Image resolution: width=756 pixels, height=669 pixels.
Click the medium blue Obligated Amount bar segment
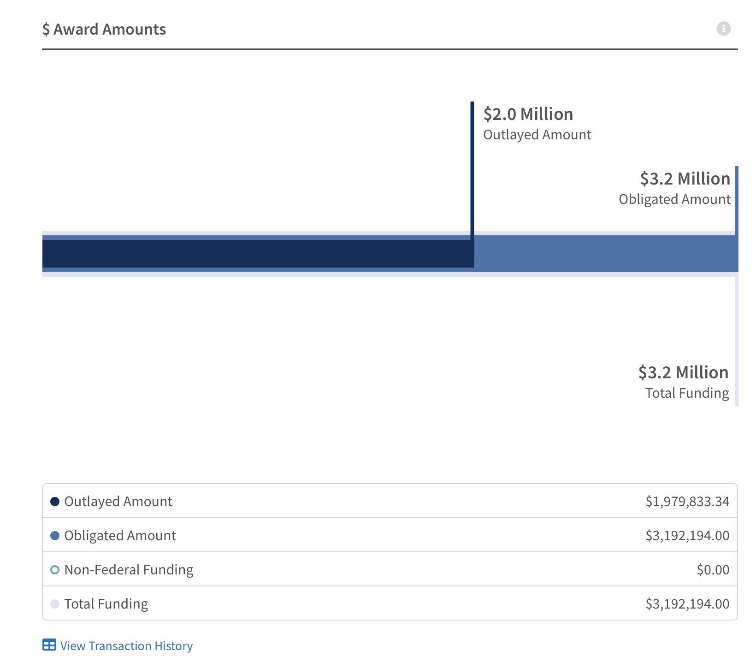pyautogui.click(x=606, y=254)
